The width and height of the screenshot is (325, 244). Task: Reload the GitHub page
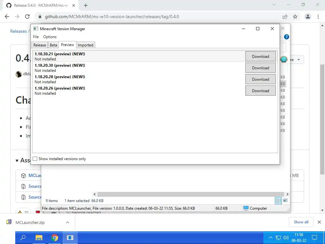click(x=27, y=17)
